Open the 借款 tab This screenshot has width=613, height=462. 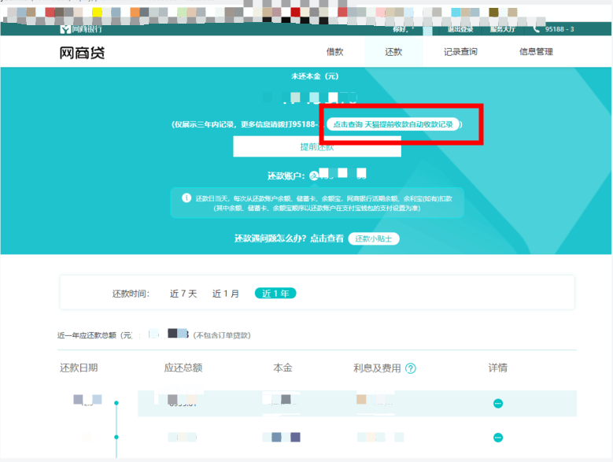334,52
